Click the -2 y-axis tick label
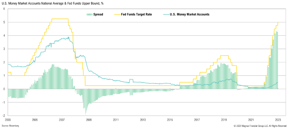Viewport: 289px width, 128px height. point(4,116)
